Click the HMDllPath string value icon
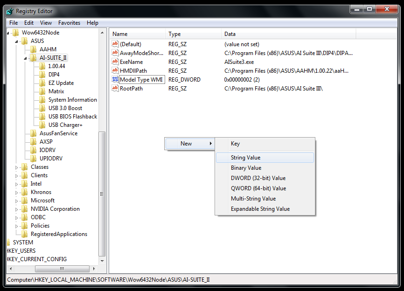Image resolution: width=404 pixels, height=291 pixels. (x=116, y=71)
